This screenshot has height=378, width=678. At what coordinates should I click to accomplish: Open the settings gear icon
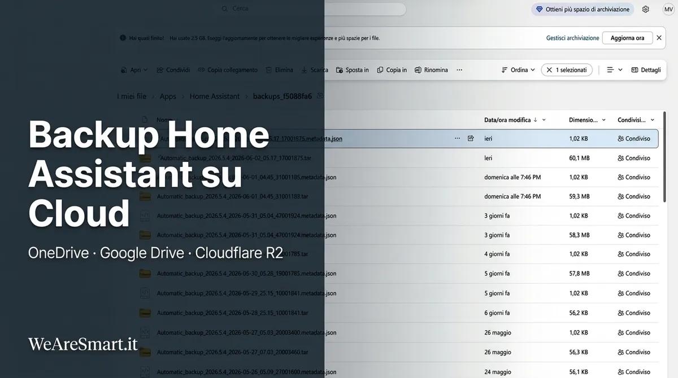[x=646, y=9]
